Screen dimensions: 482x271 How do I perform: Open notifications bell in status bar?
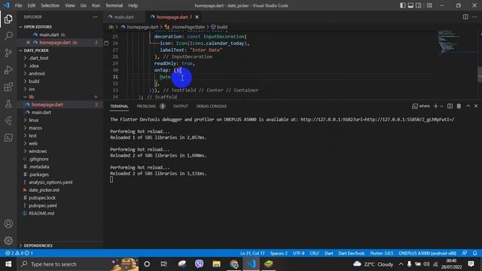click(474, 253)
